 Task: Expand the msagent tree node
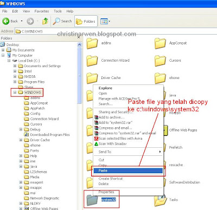pos(21,182)
